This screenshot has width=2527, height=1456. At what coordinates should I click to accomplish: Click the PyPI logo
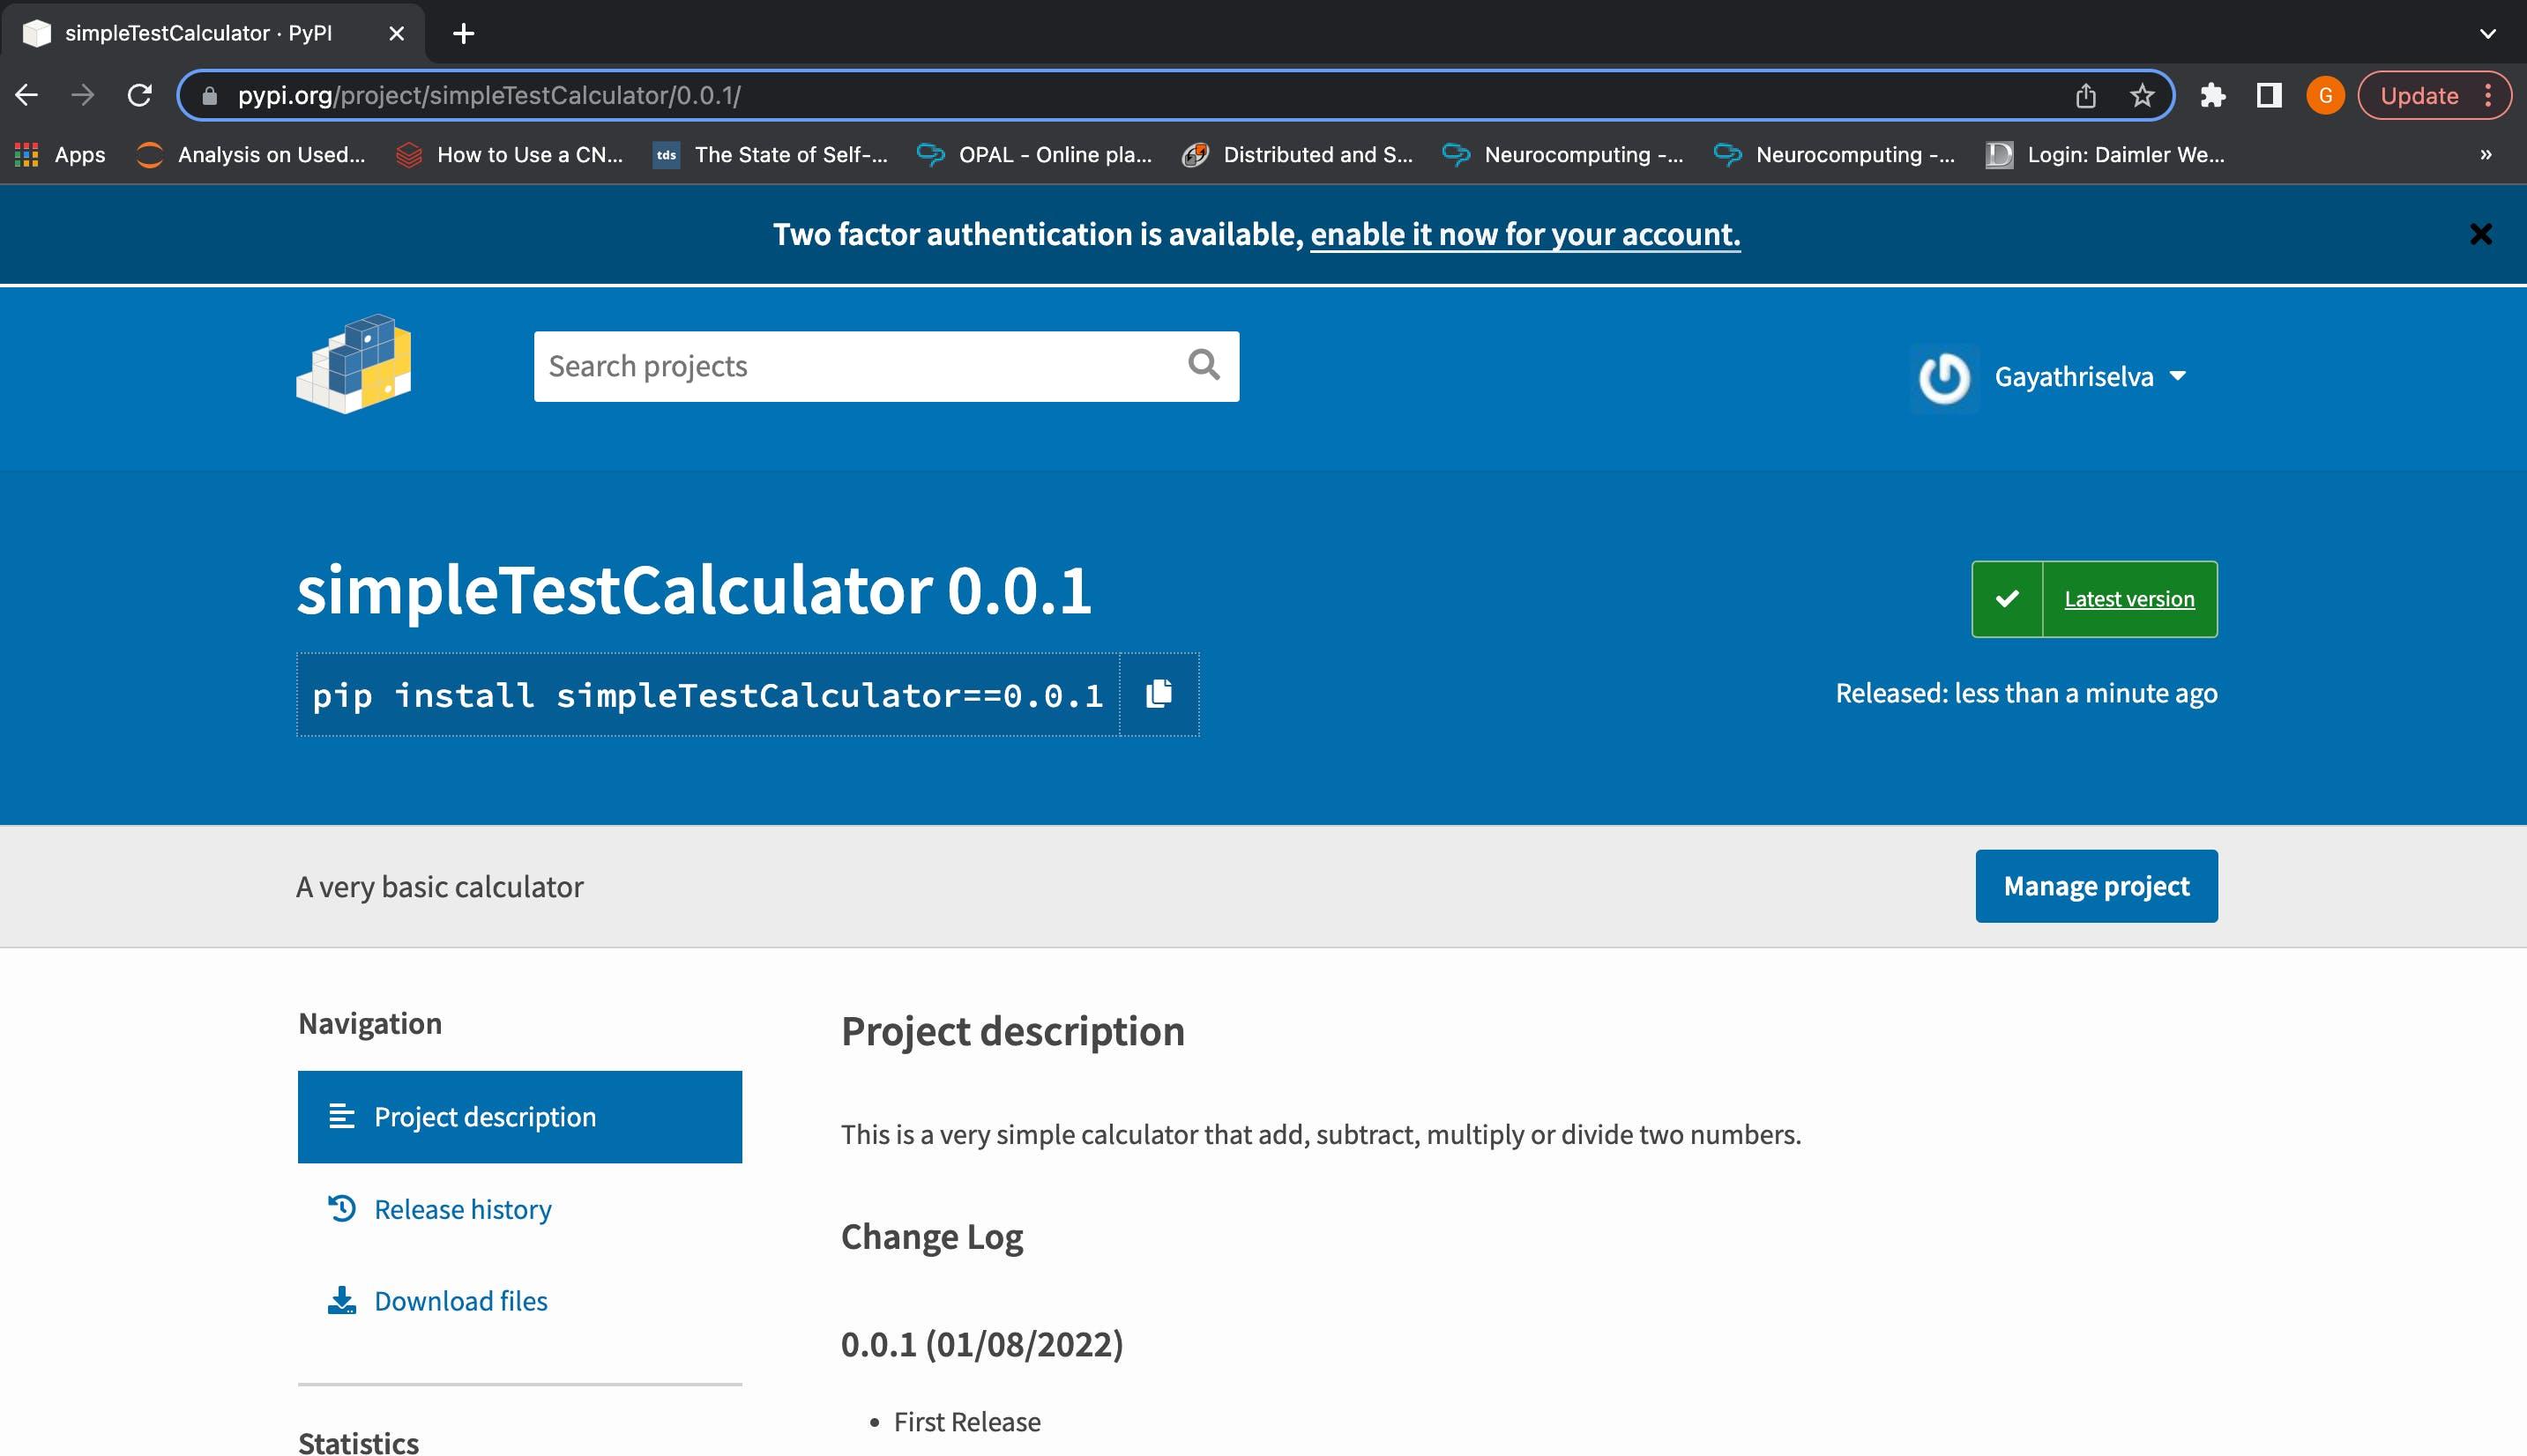(x=354, y=364)
